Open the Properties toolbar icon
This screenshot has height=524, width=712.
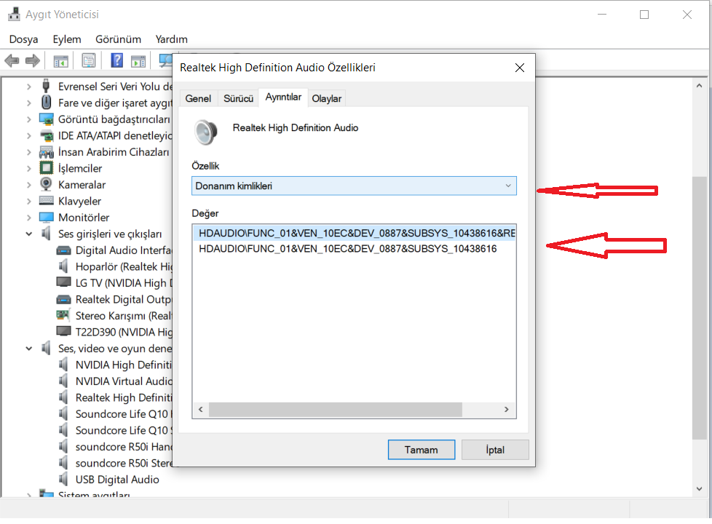point(89,60)
